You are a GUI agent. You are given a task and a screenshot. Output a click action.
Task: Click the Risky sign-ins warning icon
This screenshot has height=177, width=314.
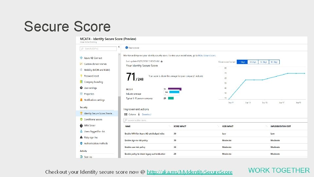coord(81,137)
